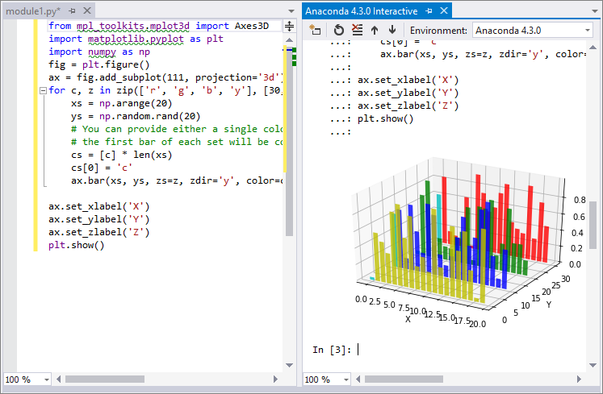
Task: Pin the Anaconda 4.3.0 Interactive tab
Action: (429, 11)
